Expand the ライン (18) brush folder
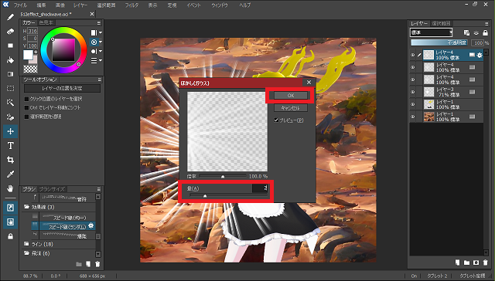Screen dimensions: 495x281 tap(26, 244)
